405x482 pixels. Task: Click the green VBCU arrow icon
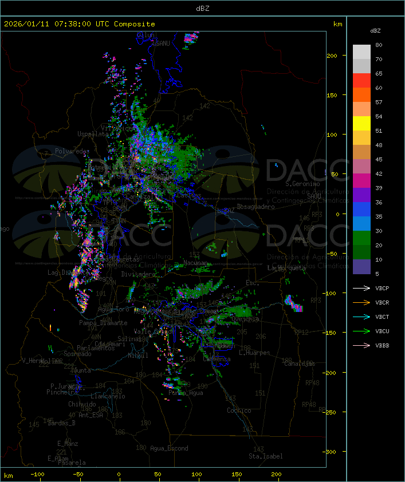coord(361,331)
